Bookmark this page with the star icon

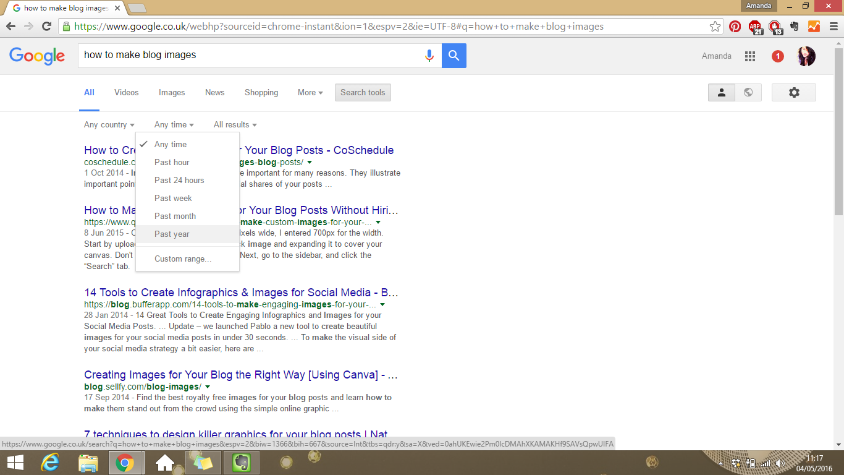715,27
